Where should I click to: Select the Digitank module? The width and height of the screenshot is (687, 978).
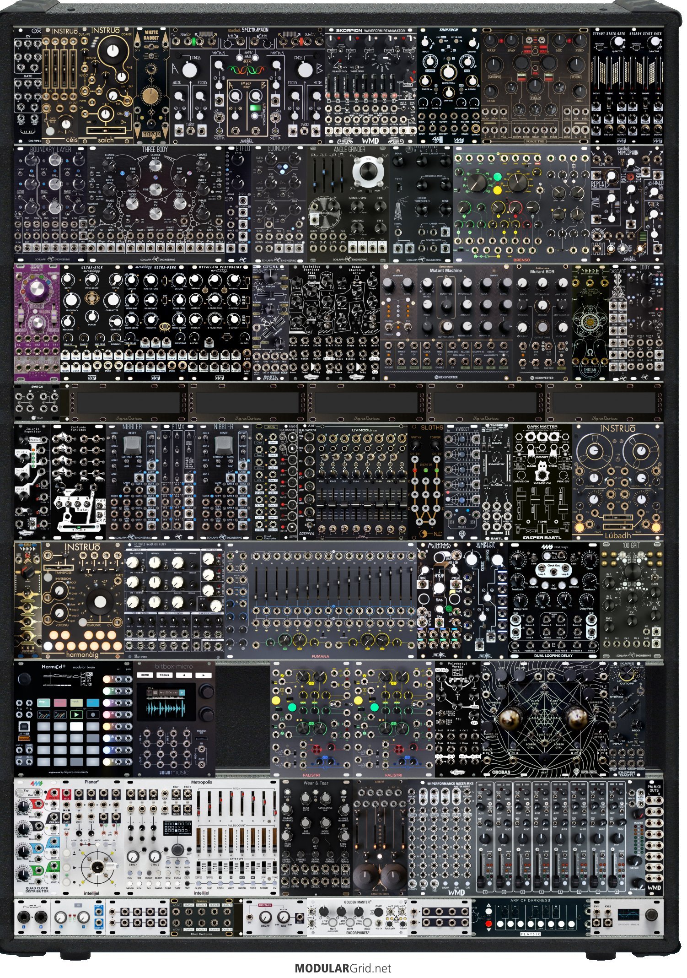(275, 917)
